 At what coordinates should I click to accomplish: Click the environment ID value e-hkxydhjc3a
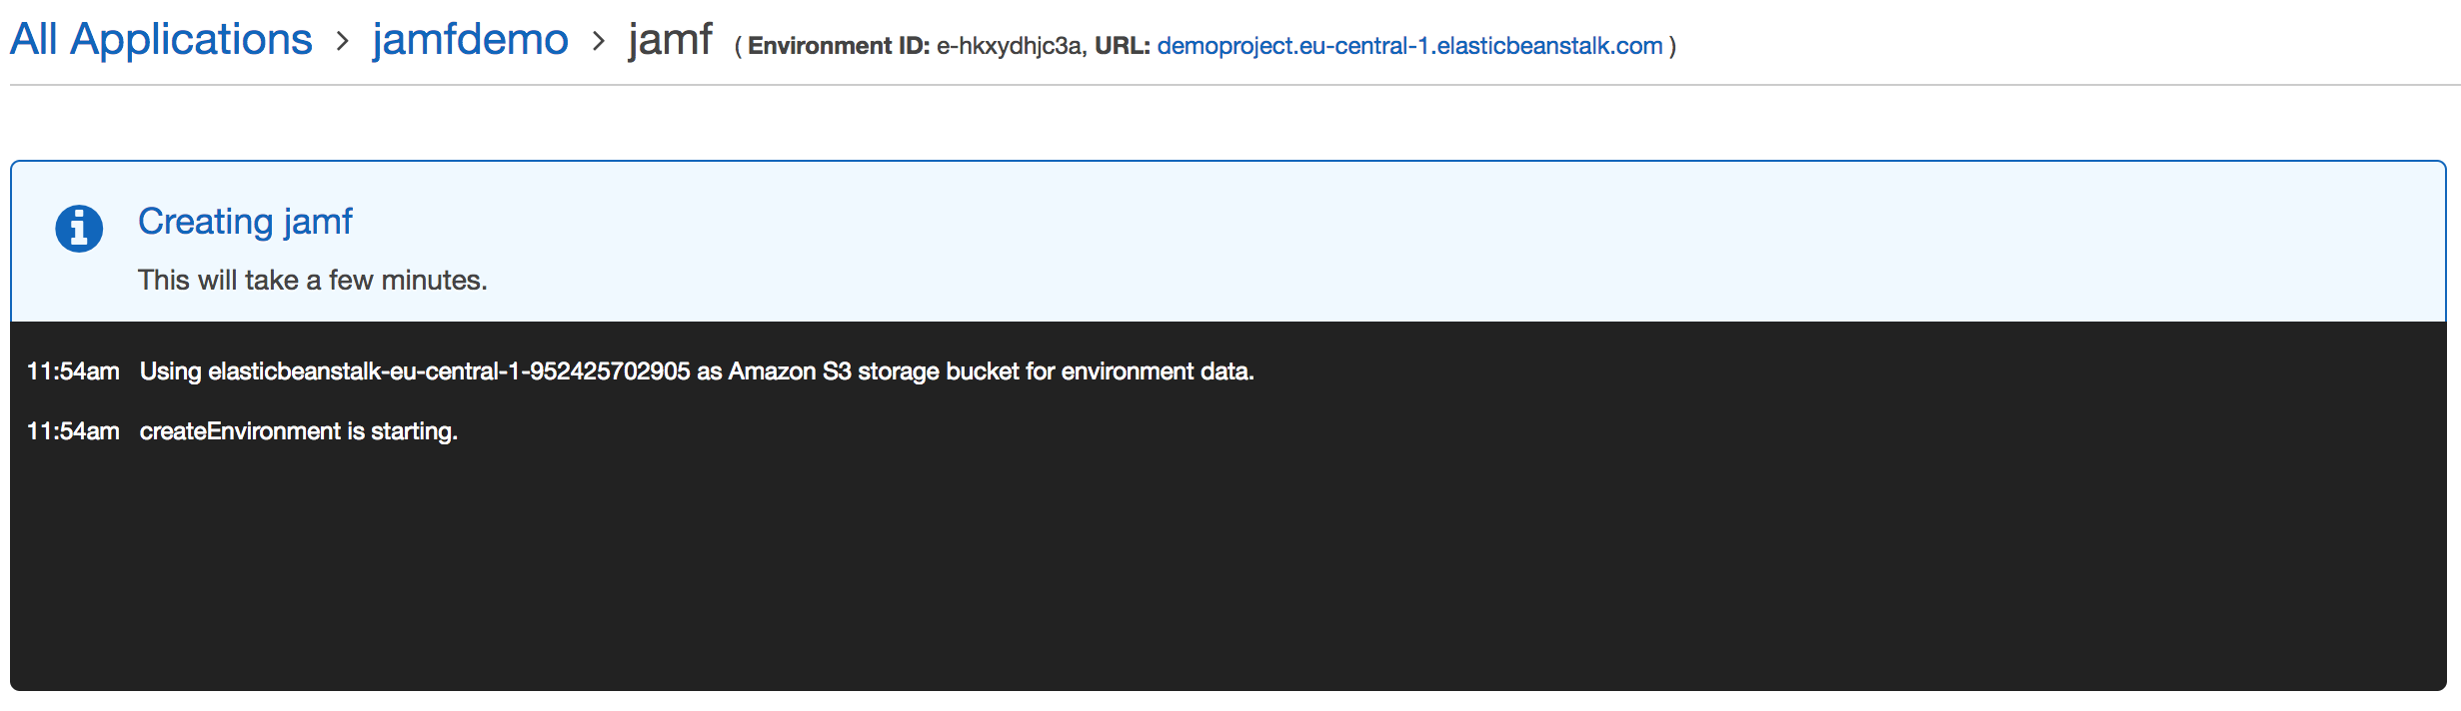tap(1009, 46)
